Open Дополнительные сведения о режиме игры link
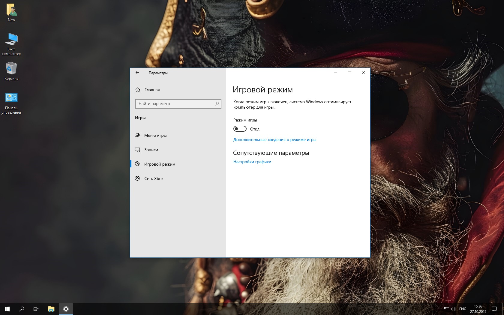 [274, 139]
